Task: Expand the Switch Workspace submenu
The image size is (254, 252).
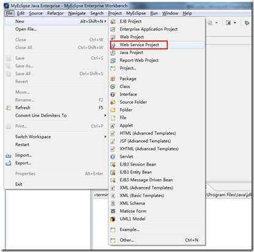Action: pos(105,137)
